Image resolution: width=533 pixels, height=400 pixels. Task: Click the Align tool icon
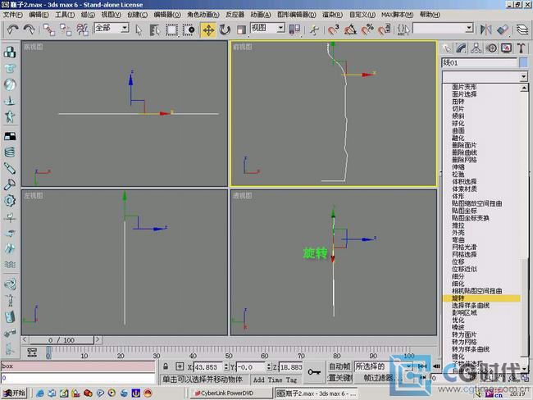(x=503, y=30)
